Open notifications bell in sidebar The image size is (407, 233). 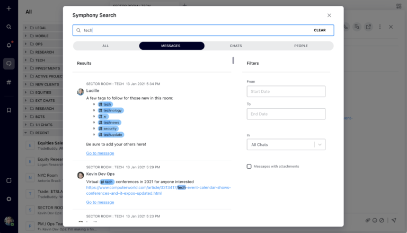pyautogui.click(x=8, y=45)
